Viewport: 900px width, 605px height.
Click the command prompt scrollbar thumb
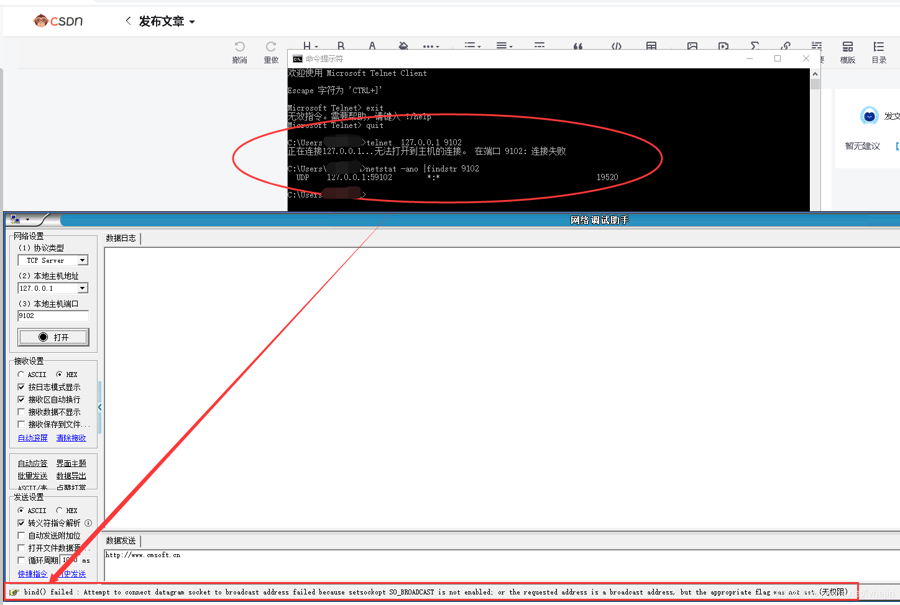tap(815, 84)
